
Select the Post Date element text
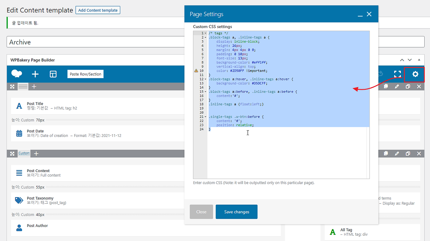[35, 131]
